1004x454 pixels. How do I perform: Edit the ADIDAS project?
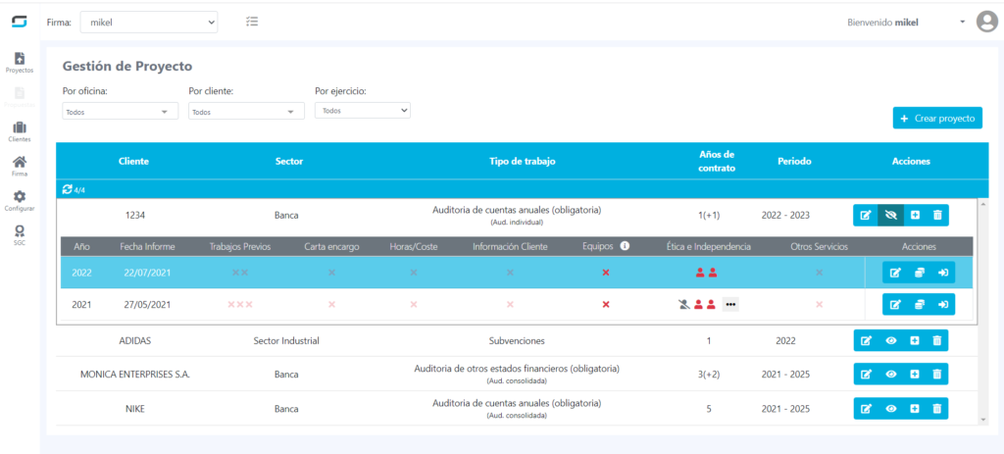[865, 340]
